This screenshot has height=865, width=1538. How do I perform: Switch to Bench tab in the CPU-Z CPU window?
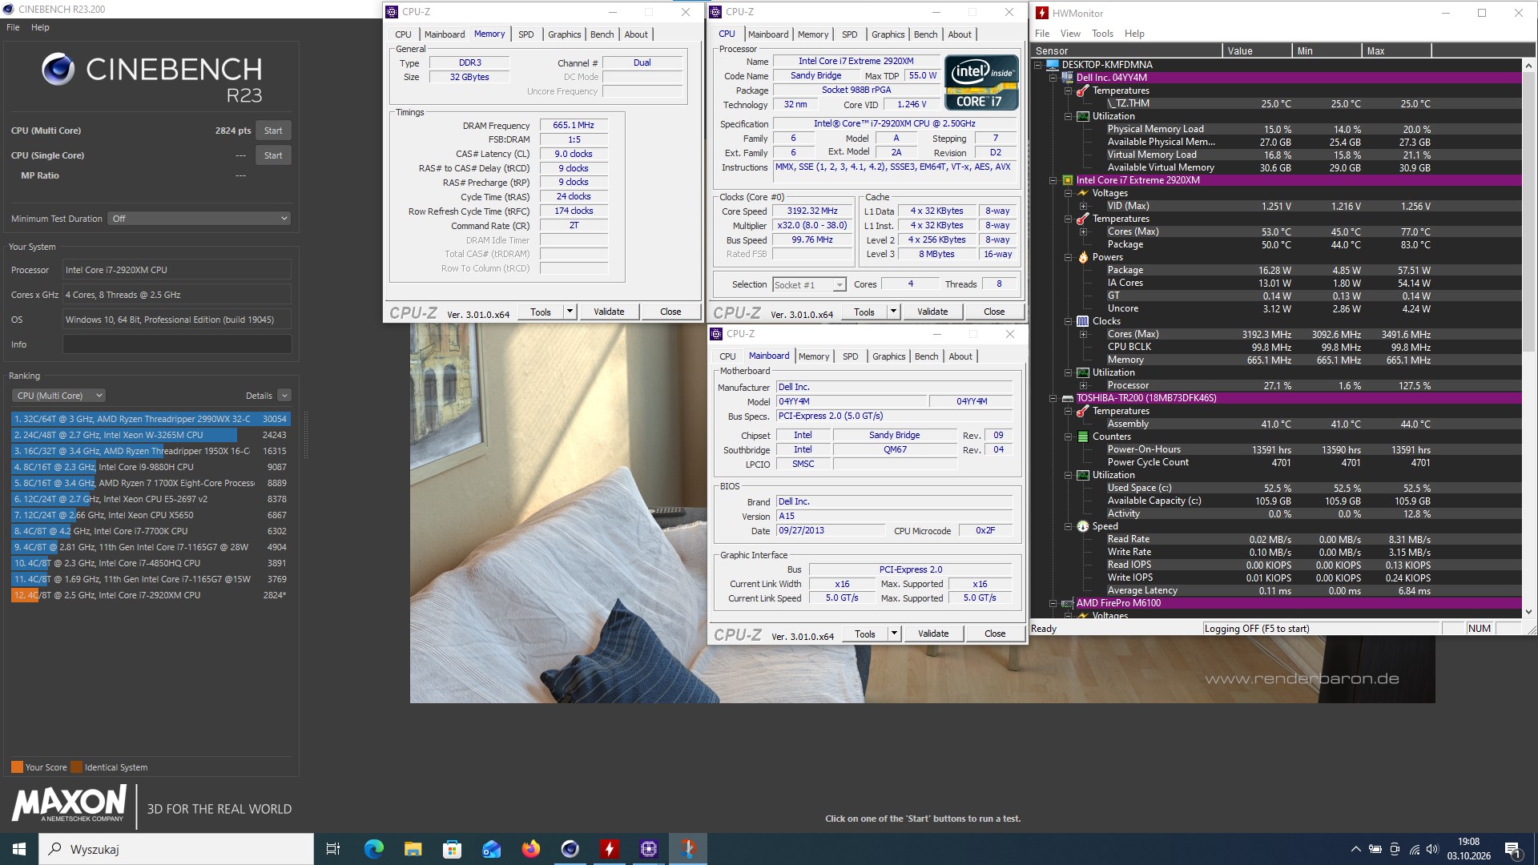925,34
